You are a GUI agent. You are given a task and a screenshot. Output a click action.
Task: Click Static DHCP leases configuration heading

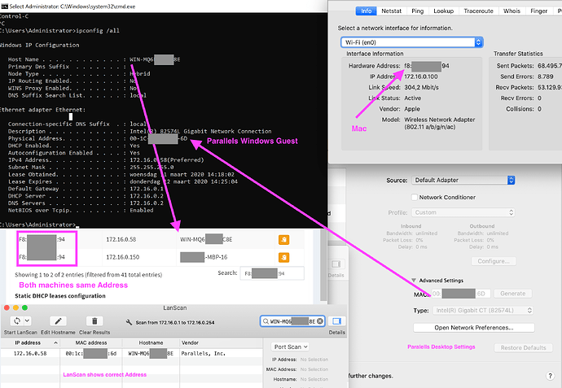pos(60,296)
